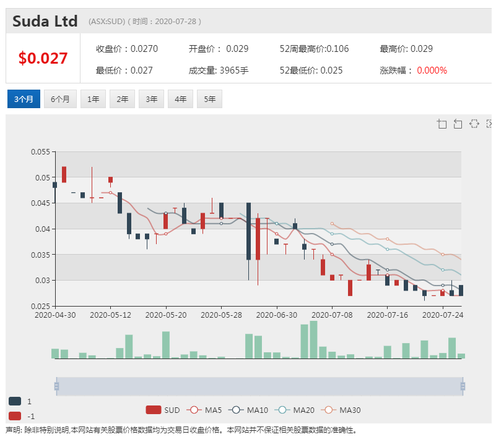Click the 0.04 price axis label
Screen dimensions: 496x437
tap(43, 229)
